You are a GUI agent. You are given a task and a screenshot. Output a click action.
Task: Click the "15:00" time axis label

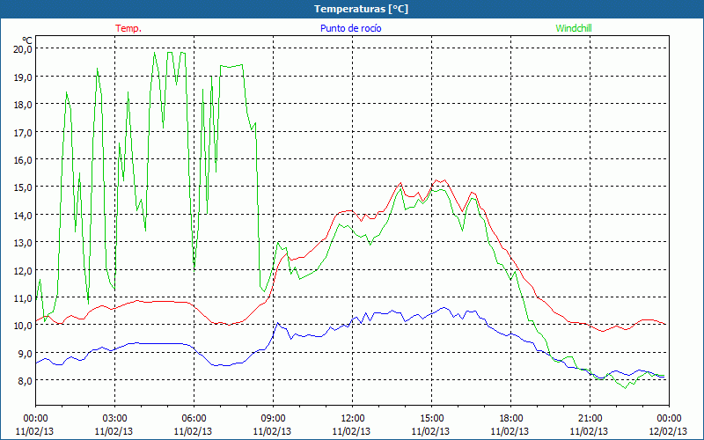pyautogui.click(x=431, y=419)
